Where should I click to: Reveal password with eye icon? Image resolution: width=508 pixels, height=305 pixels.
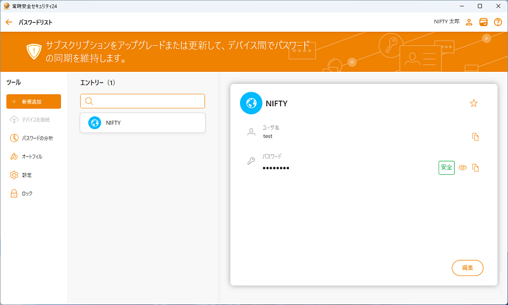coord(463,168)
